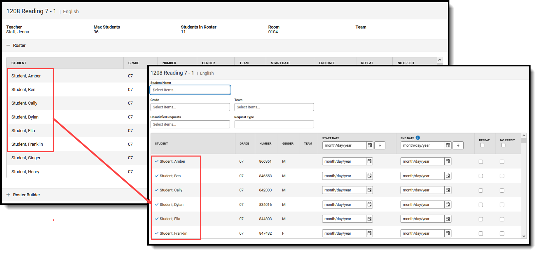This screenshot has width=538, height=253.
Task: Open calendar for header Start Date field
Action: coord(370,145)
